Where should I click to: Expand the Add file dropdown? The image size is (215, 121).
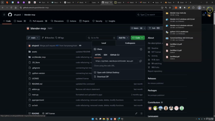click(123, 38)
